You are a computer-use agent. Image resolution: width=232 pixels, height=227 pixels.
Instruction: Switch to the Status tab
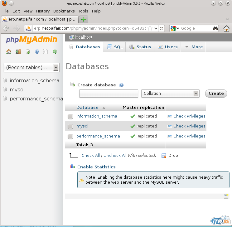point(140,47)
